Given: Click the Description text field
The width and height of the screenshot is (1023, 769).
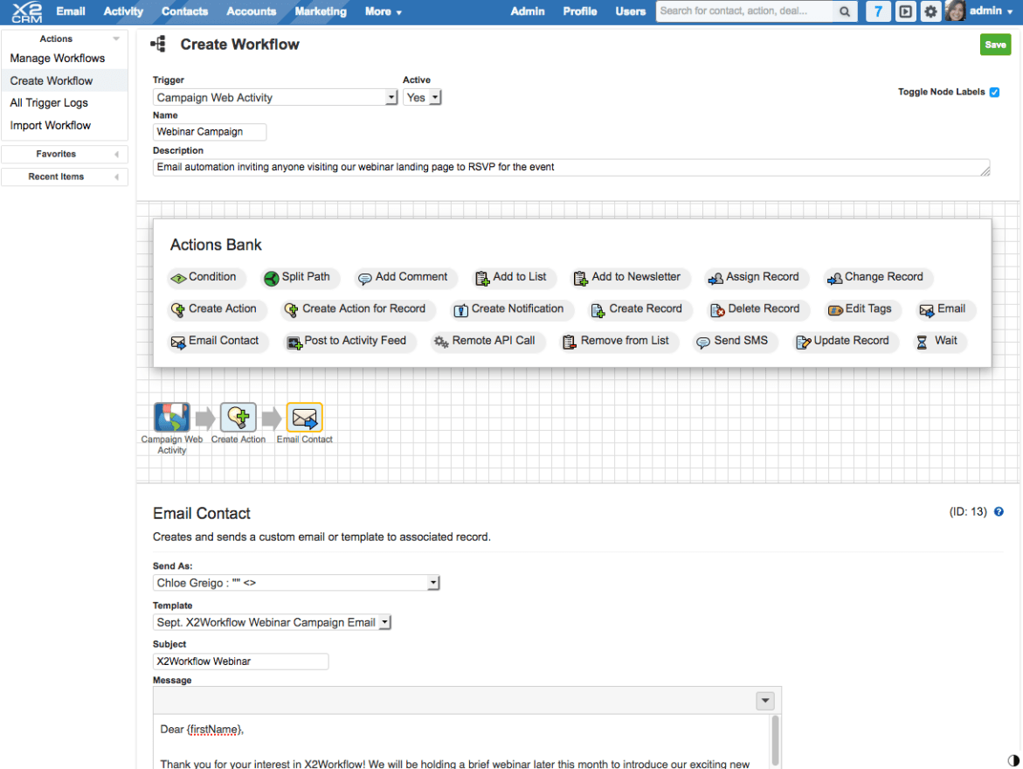Looking at the screenshot, I should click(x=571, y=168).
